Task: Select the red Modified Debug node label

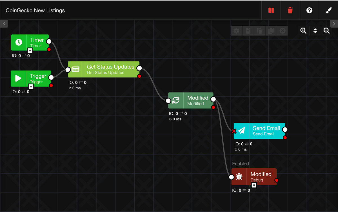Action: click(x=261, y=174)
